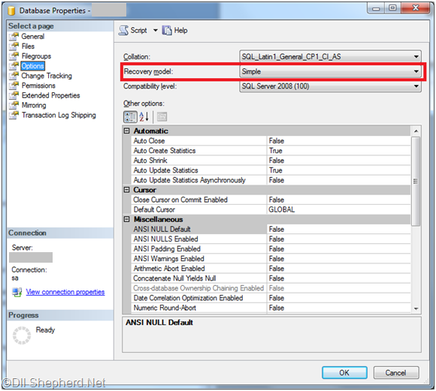Image resolution: width=436 pixels, height=391 pixels.
Task: Click View connection properties link
Action: point(65,292)
